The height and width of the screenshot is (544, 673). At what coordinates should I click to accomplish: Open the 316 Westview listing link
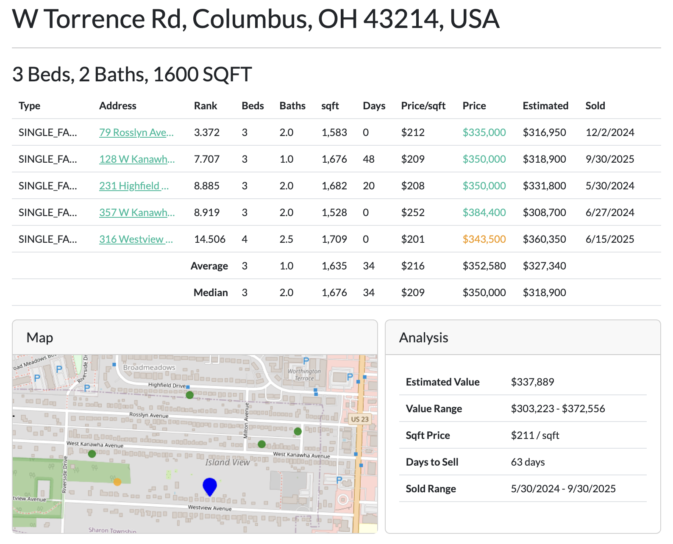pos(136,239)
